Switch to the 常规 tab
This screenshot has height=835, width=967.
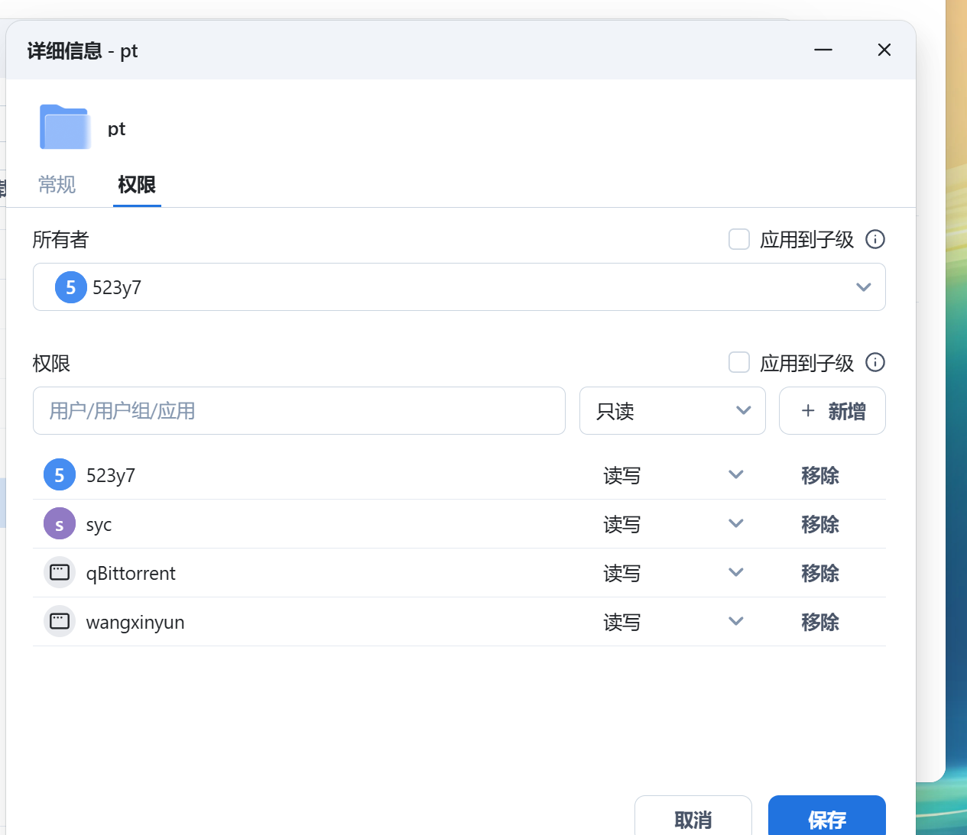57,184
